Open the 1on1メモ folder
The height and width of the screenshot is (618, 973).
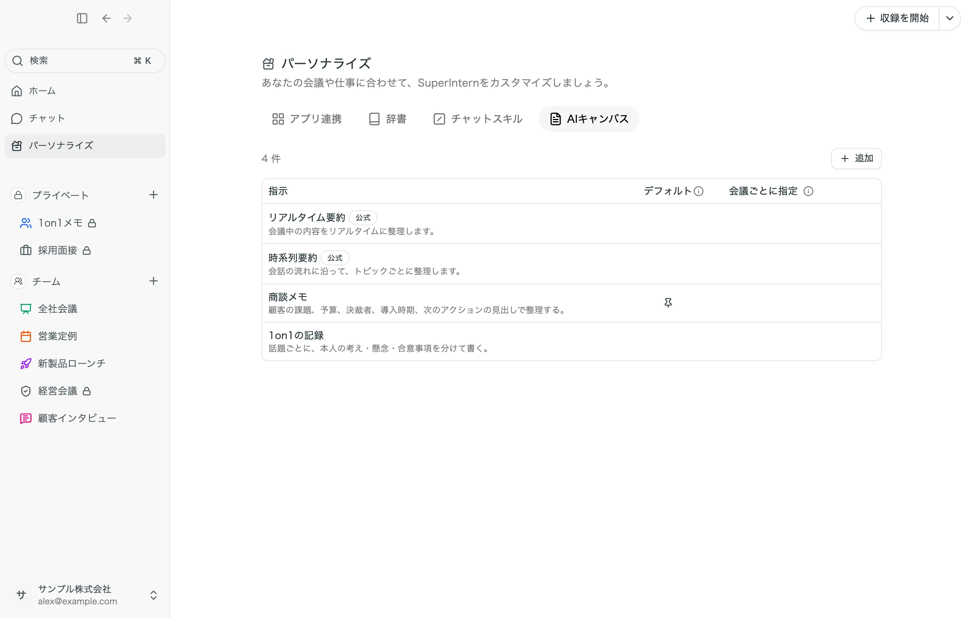tap(85, 223)
